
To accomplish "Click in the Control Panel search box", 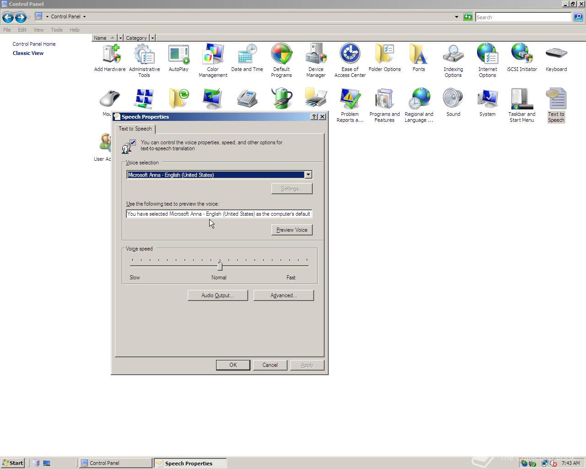I will 523,17.
